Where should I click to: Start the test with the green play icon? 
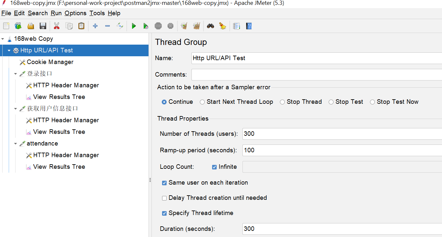(134, 26)
